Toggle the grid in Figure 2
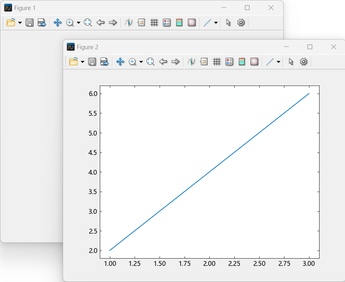This screenshot has height=282, width=345. (x=217, y=62)
